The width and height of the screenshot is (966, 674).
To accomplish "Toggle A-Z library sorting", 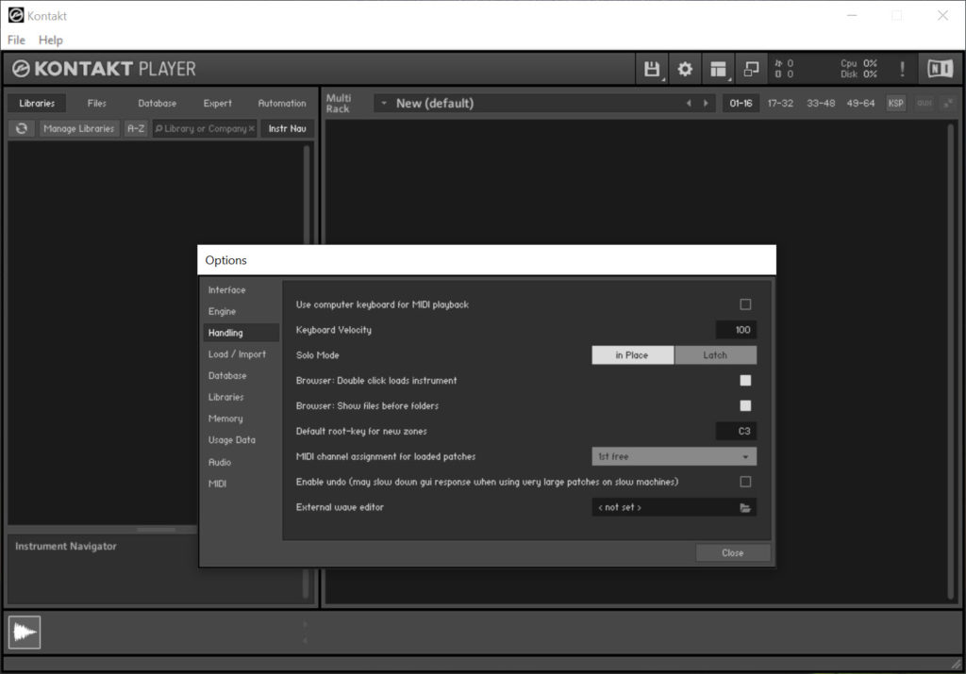I will 136,128.
